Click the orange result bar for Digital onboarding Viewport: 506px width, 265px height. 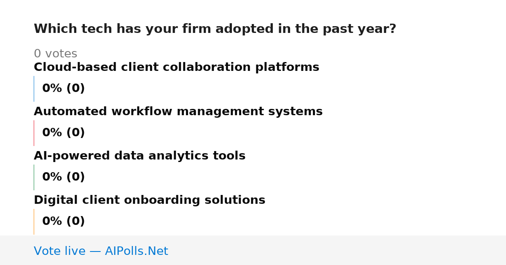34,222
